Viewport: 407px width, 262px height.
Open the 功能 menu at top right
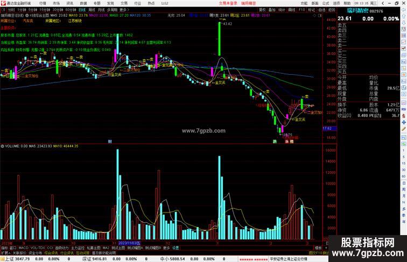point(304,3)
